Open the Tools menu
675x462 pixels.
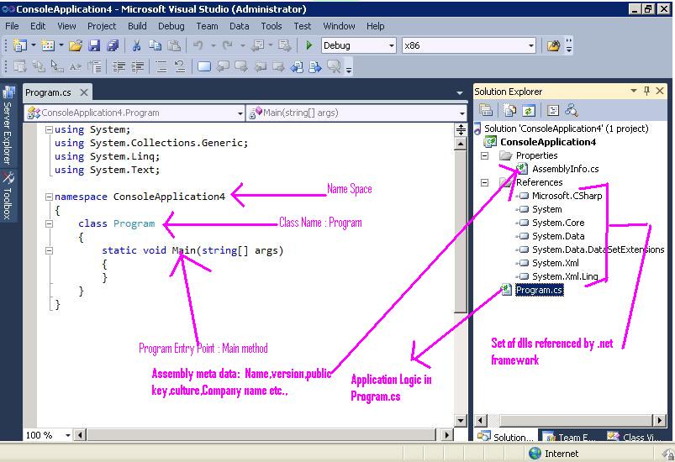click(272, 26)
